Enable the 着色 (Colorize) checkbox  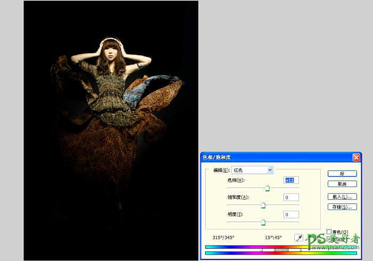[x=329, y=232]
